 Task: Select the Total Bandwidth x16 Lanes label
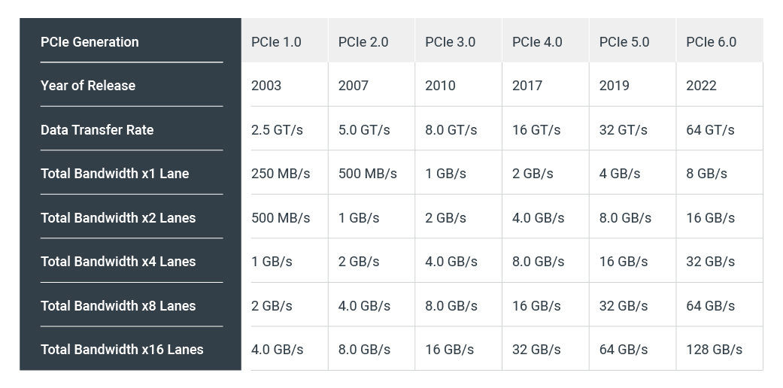click(x=122, y=350)
